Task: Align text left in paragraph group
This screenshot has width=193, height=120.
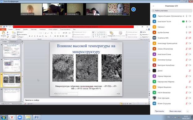Action: 55,36
